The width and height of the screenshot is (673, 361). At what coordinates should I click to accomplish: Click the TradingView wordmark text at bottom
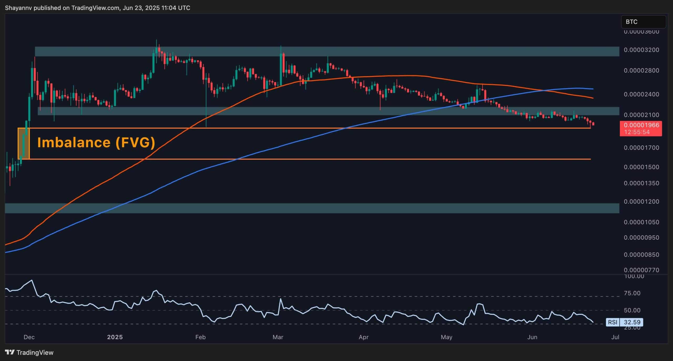[x=35, y=352]
